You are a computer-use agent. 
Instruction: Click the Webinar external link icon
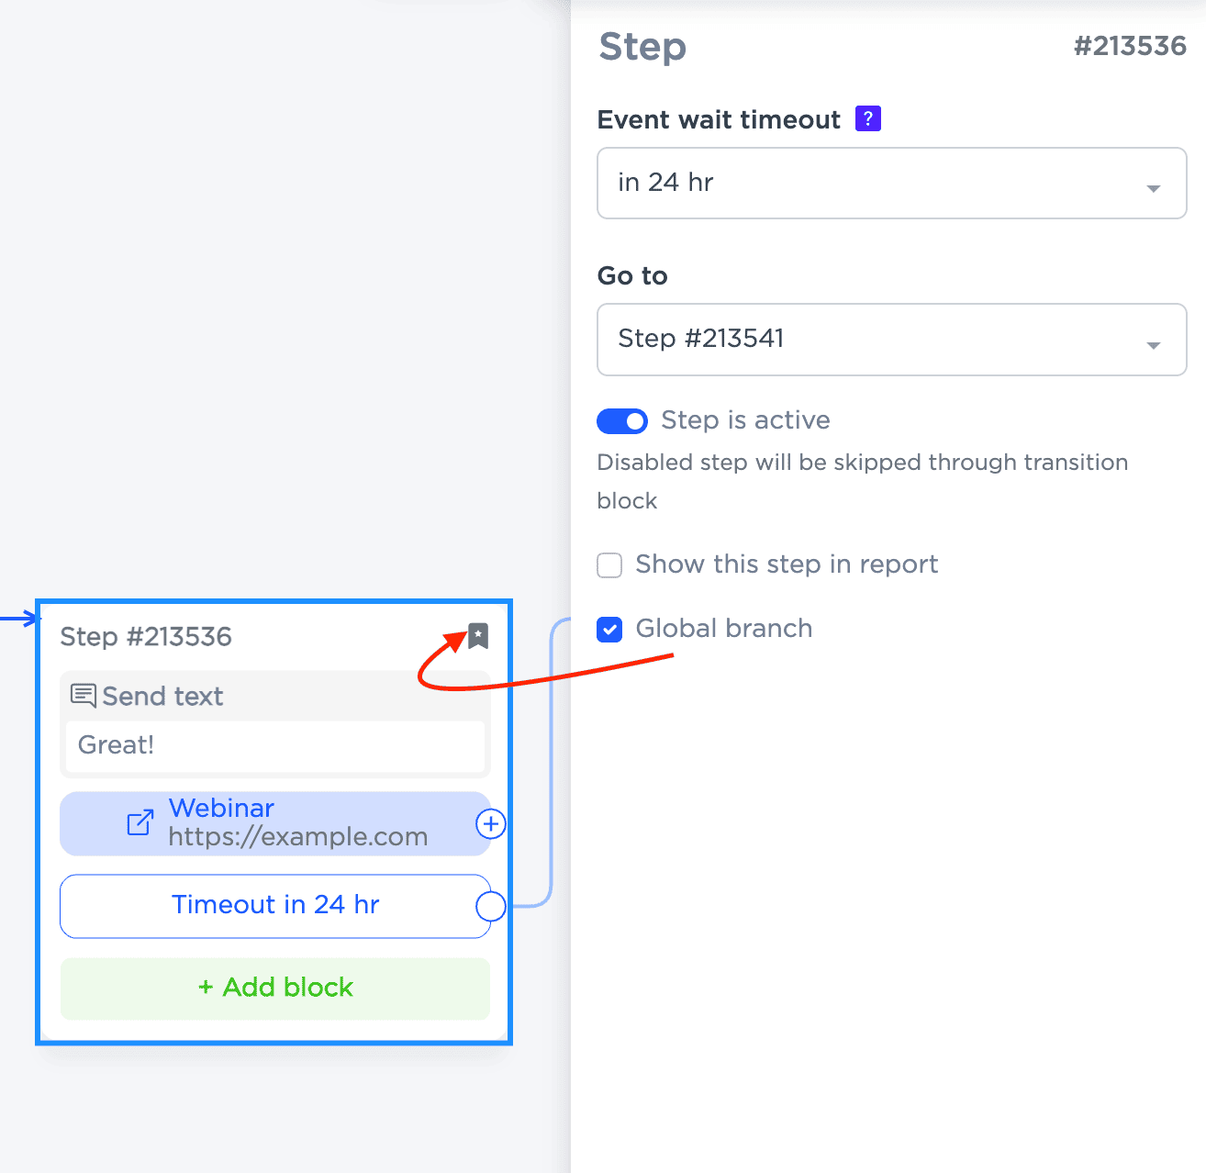pyautogui.click(x=140, y=822)
